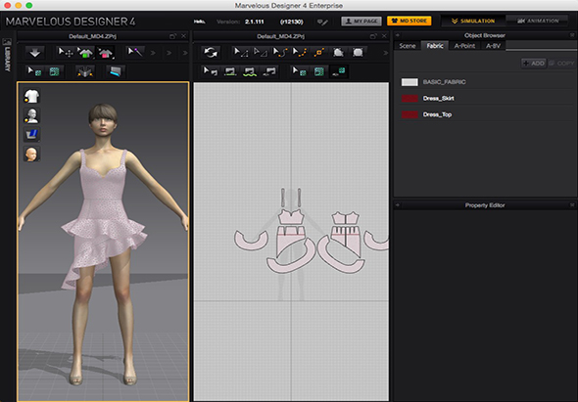The height and width of the screenshot is (402, 578).
Task: Click the Create Rectangle pattern tool
Action: (x=358, y=52)
